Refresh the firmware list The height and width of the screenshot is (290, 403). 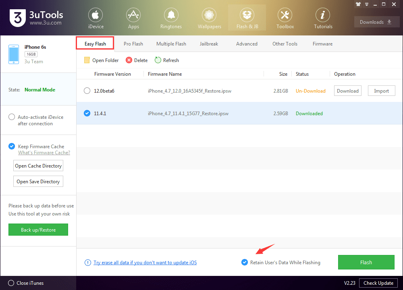coord(166,60)
